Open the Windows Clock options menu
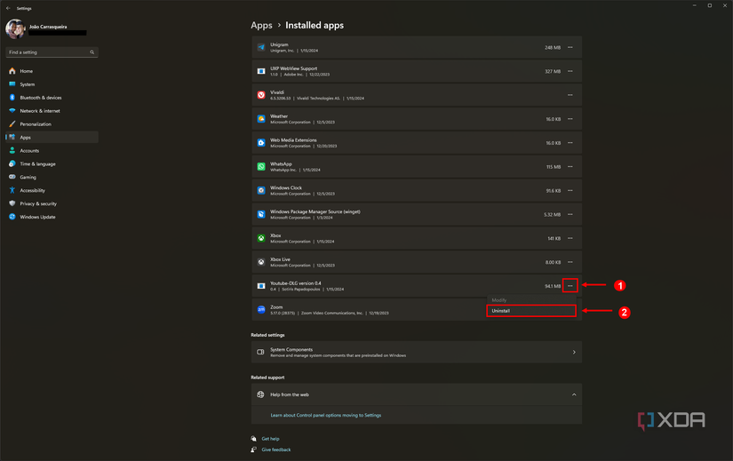Image resolution: width=733 pixels, height=461 pixels. tap(570, 190)
